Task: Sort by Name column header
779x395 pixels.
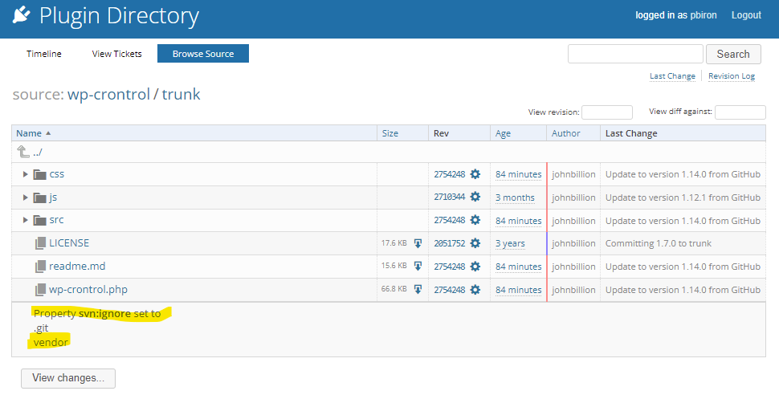Action: pos(29,133)
